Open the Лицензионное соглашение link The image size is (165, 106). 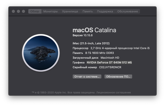coord(114,93)
